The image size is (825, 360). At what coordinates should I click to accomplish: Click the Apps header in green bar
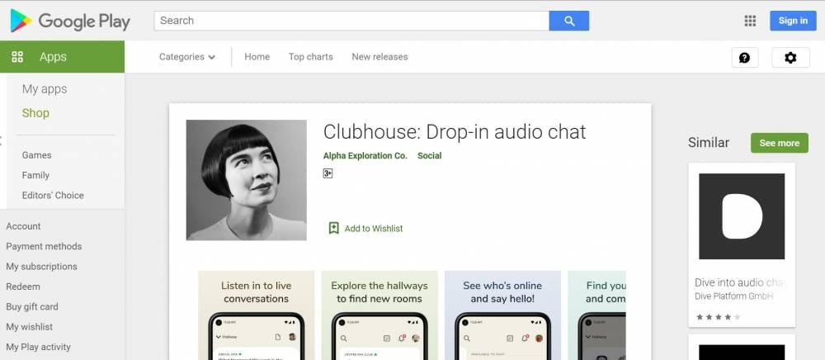tap(53, 57)
